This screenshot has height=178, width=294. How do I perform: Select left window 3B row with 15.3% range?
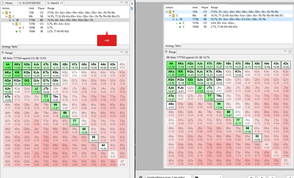[65, 20]
